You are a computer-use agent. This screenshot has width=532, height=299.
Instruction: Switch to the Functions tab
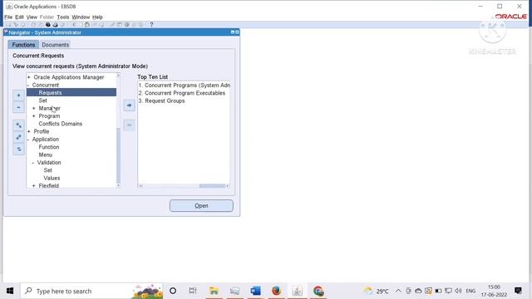click(x=23, y=45)
